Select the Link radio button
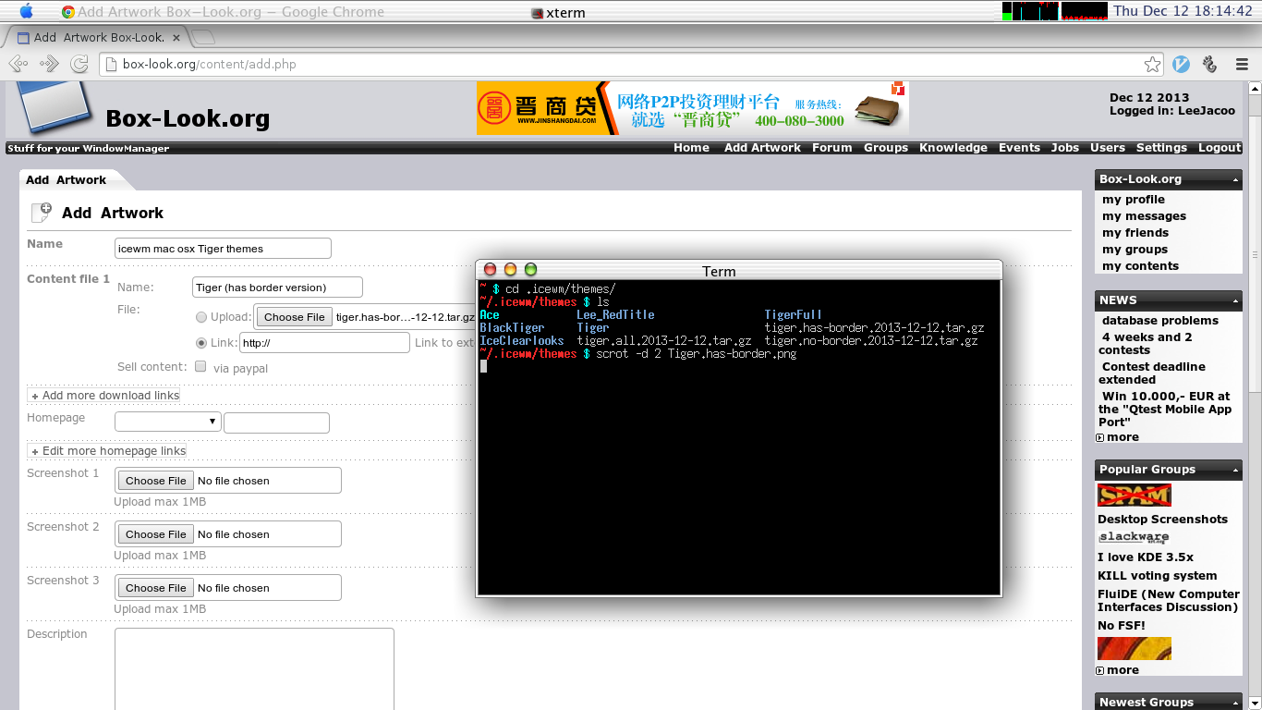This screenshot has height=710, width=1262. click(x=201, y=343)
